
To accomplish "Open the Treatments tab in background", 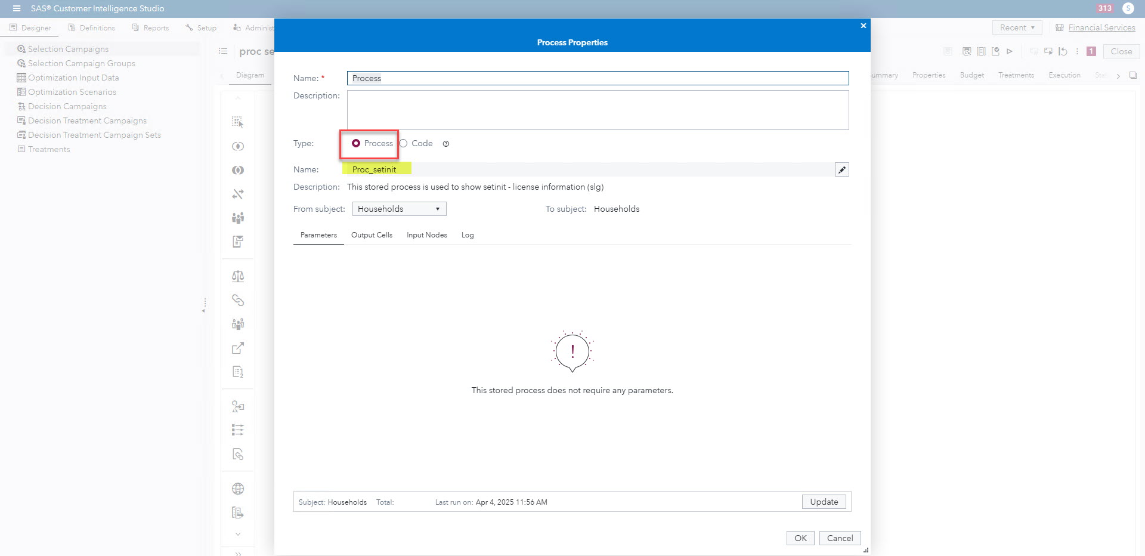I will 1016,75.
